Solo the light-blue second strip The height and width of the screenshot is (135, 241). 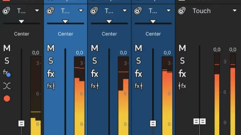[x=51, y=61]
